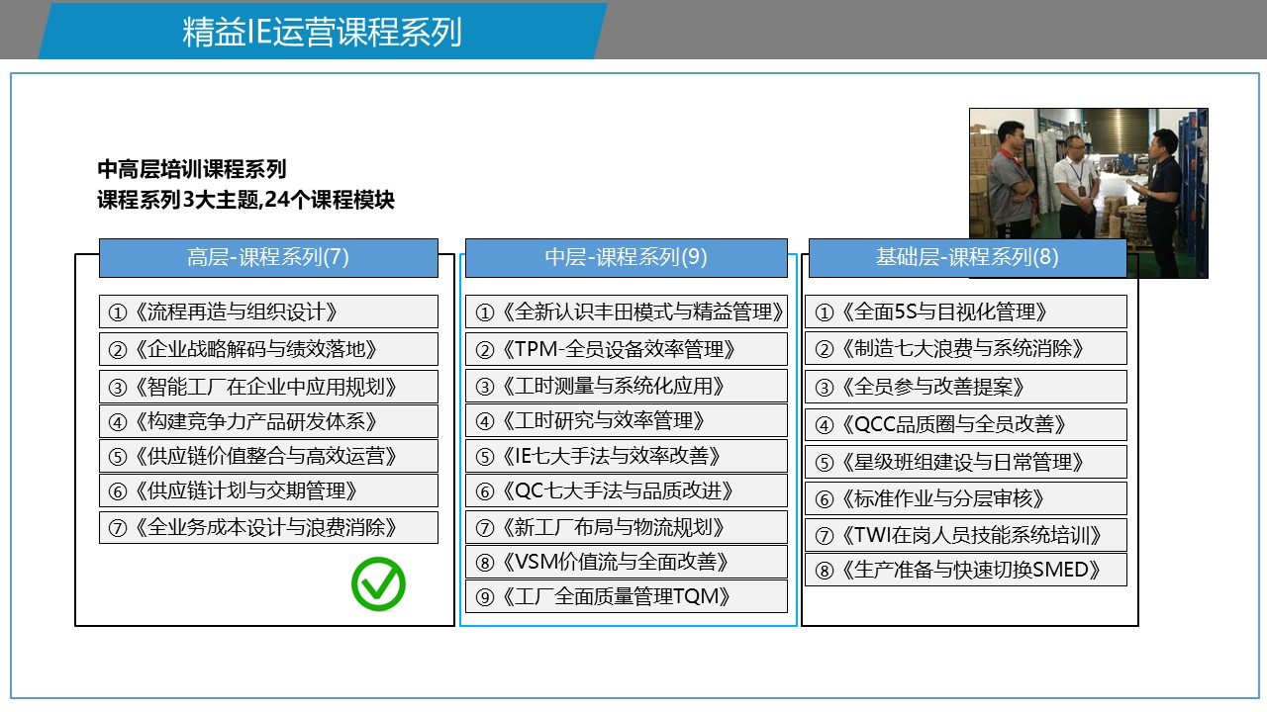Open 《TWI在岗人员技能系统培训》 course
Image resolution: width=1267 pixels, height=712 pixels.
(965, 535)
